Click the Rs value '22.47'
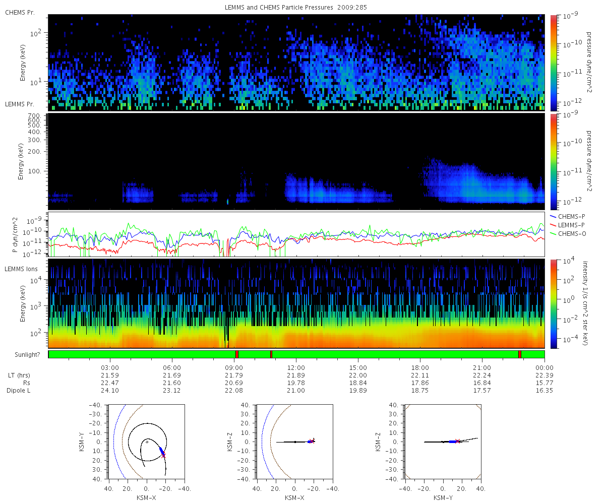This screenshot has height=504, width=605. tap(110, 383)
